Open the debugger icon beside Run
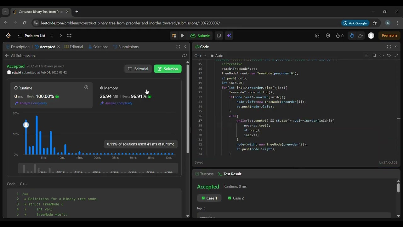403x227 pixels. click(173, 36)
